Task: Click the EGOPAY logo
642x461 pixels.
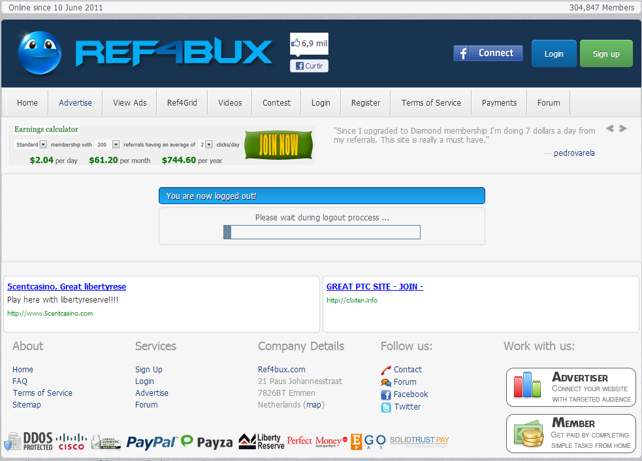Action: (368, 441)
